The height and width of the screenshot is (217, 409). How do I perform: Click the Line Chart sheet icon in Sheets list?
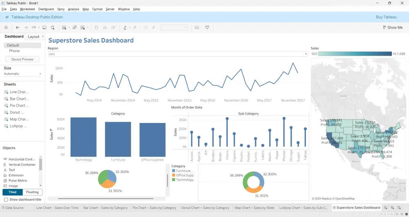click(6, 92)
